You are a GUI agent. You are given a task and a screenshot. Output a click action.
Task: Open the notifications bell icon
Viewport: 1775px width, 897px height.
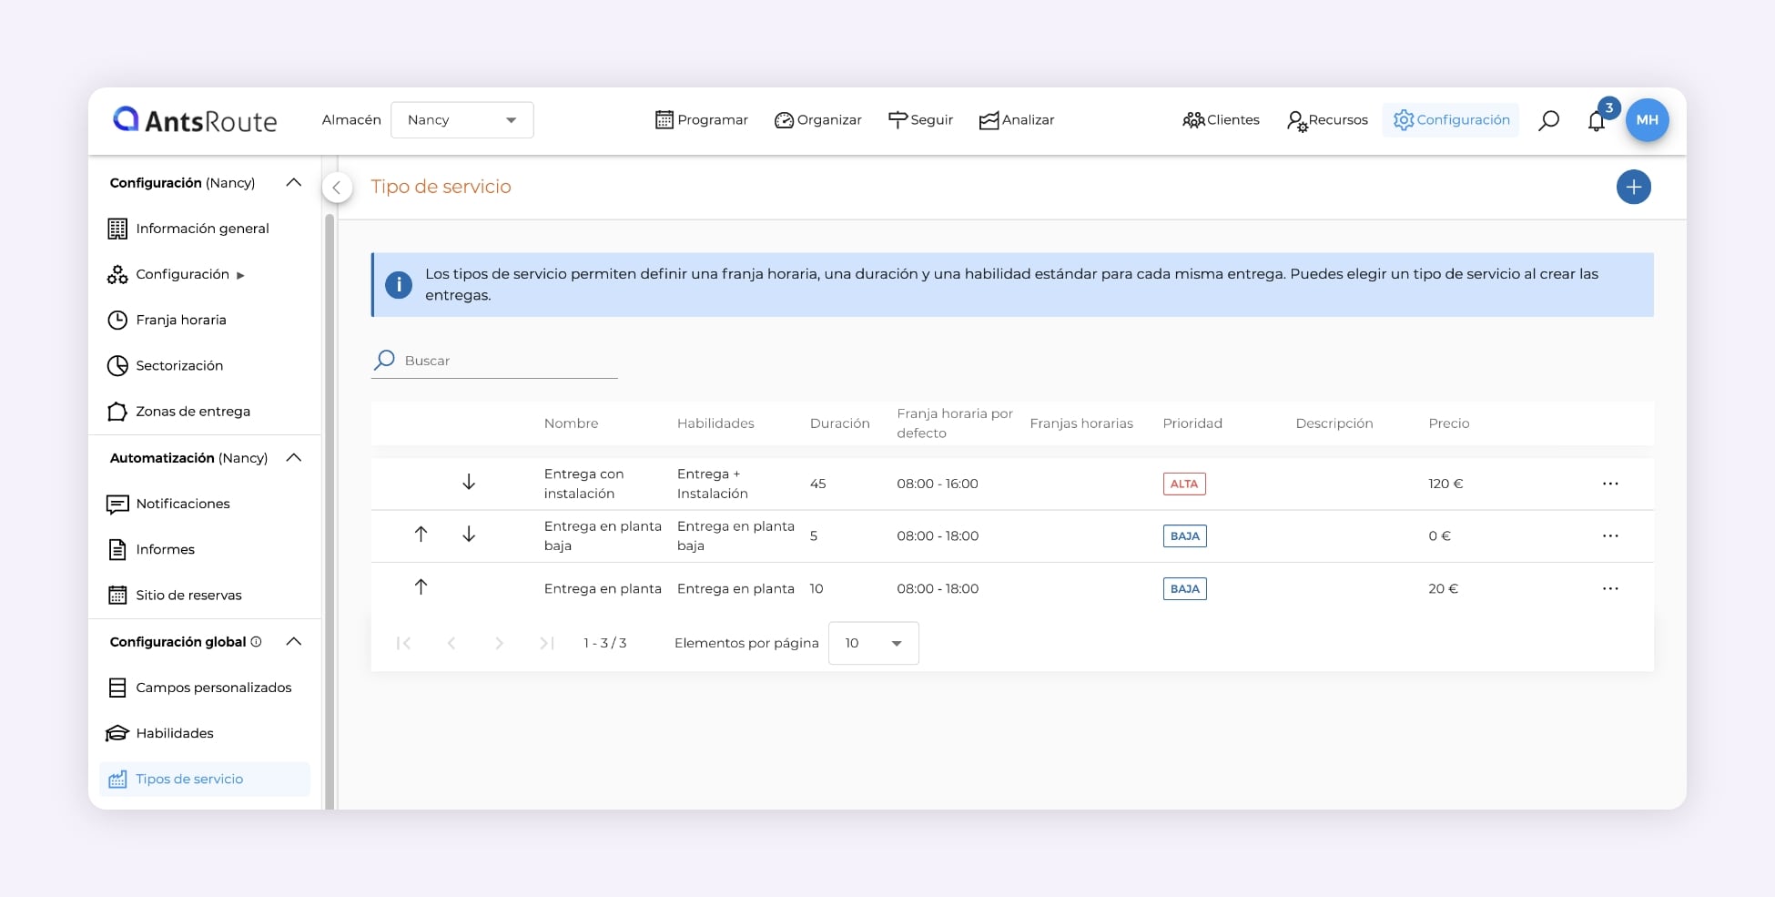click(1596, 121)
